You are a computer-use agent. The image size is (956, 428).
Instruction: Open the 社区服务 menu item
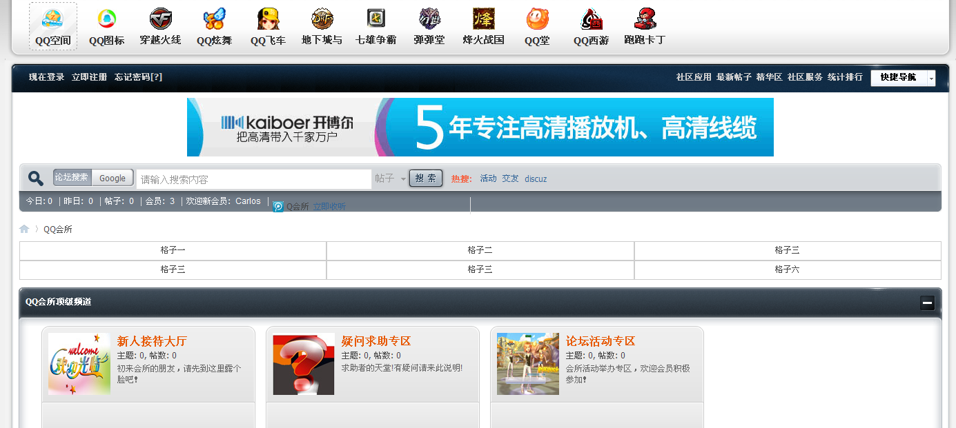(x=805, y=77)
